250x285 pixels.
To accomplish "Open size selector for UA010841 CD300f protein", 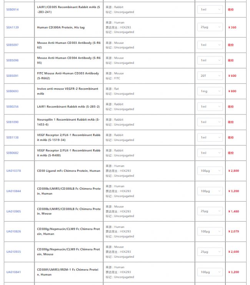I will pos(210,272).
